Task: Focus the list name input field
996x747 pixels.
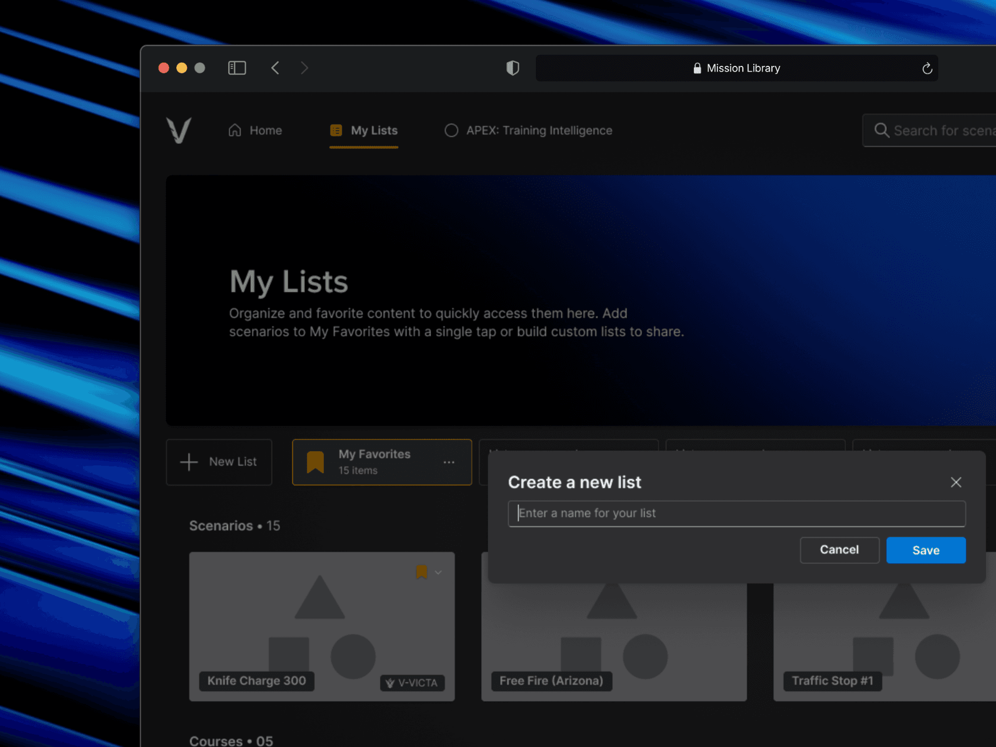Action: pos(736,514)
